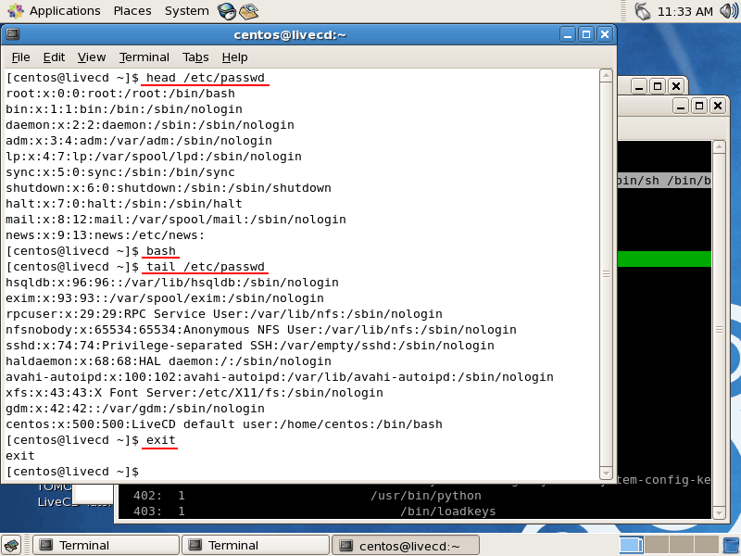741x556 pixels.
Task: Click the front terminal scrollbar handle
Action: pyautogui.click(x=606, y=274)
